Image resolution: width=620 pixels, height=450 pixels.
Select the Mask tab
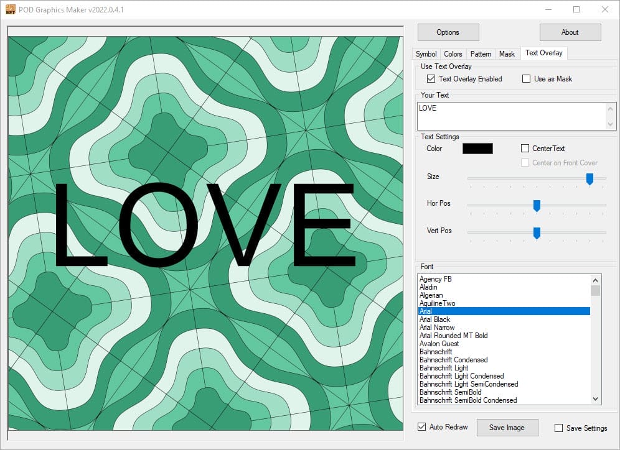507,54
